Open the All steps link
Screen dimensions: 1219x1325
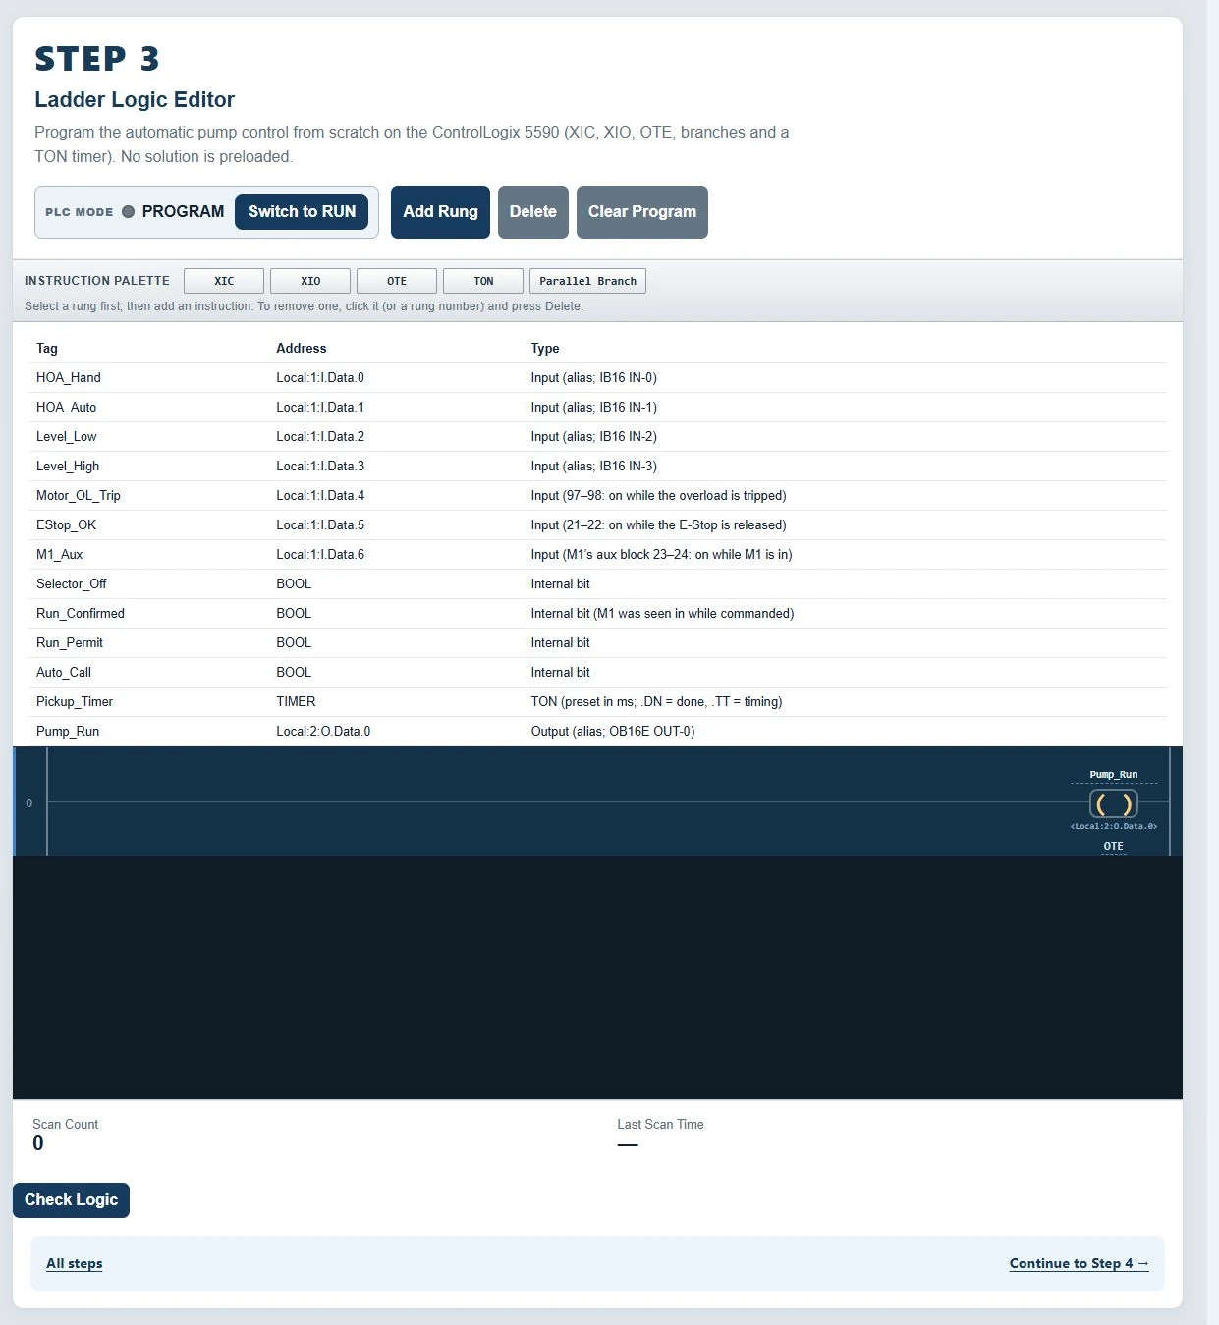point(75,1264)
